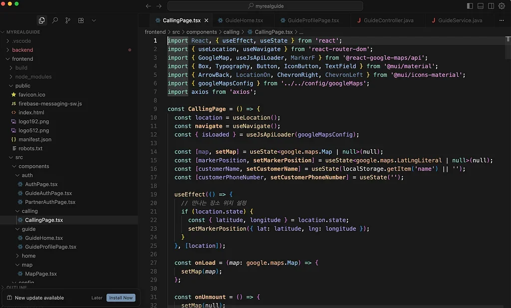Toggle the primary side bar layout icon
This screenshot has width=511, height=308.
(470, 6)
